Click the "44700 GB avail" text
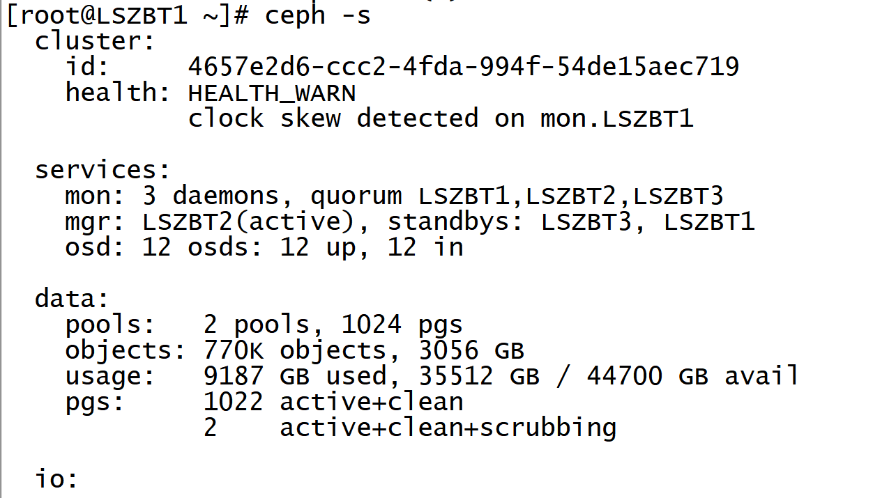Screen dimensions: 889x498 tap(692, 376)
